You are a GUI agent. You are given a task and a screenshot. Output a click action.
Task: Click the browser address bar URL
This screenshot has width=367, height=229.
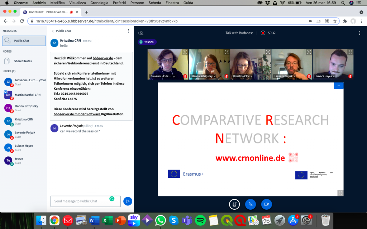pyautogui.click(x=107, y=21)
